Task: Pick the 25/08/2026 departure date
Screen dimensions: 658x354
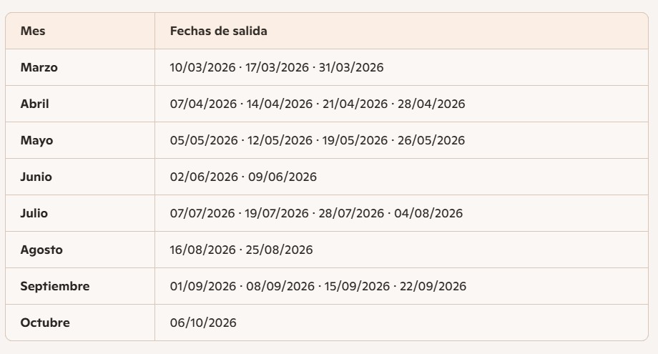Action: click(280, 250)
